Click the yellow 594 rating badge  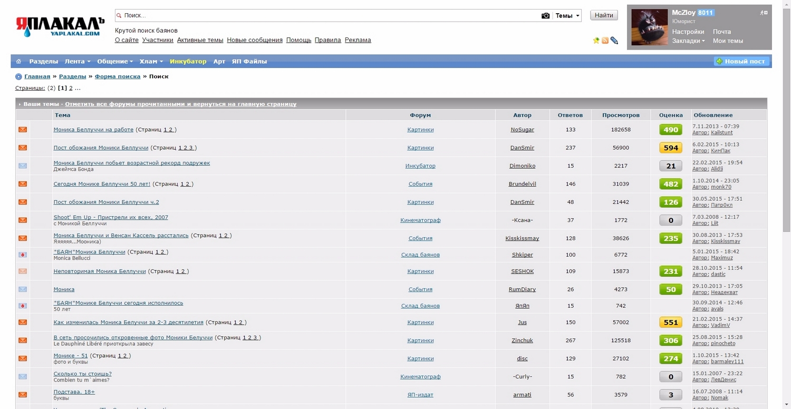click(x=671, y=148)
